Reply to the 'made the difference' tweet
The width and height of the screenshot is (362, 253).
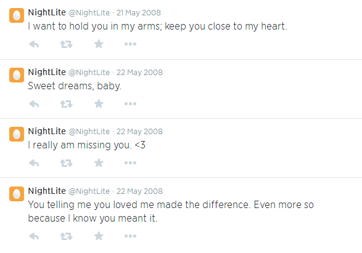34,236
